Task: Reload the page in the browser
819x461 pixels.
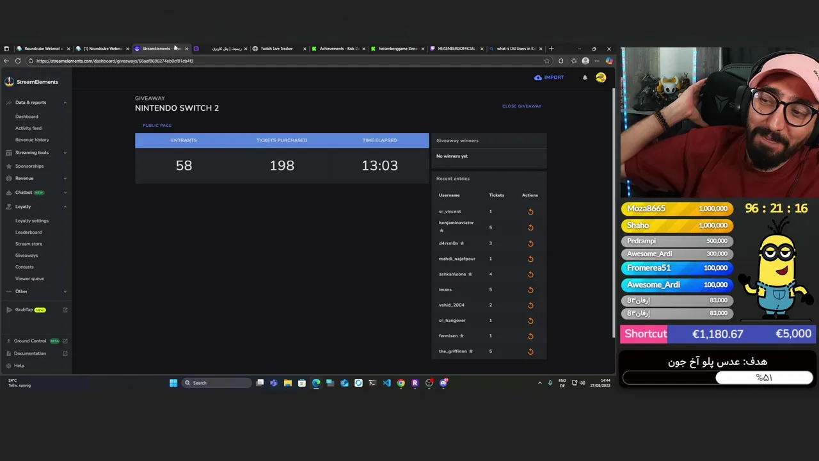Action: coord(18,61)
